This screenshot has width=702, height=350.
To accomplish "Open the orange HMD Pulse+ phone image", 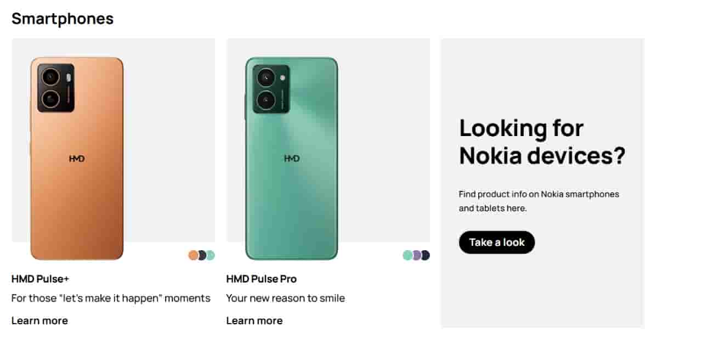I will pyautogui.click(x=77, y=192).
